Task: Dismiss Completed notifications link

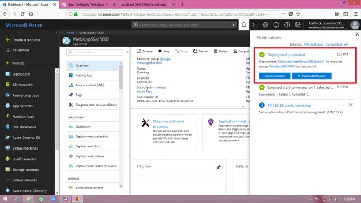Action: pos(334,44)
